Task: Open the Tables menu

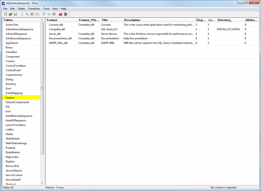Action: pos(21,9)
